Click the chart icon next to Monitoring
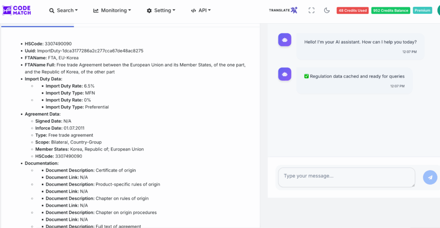The image size is (440, 228). [x=96, y=11]
